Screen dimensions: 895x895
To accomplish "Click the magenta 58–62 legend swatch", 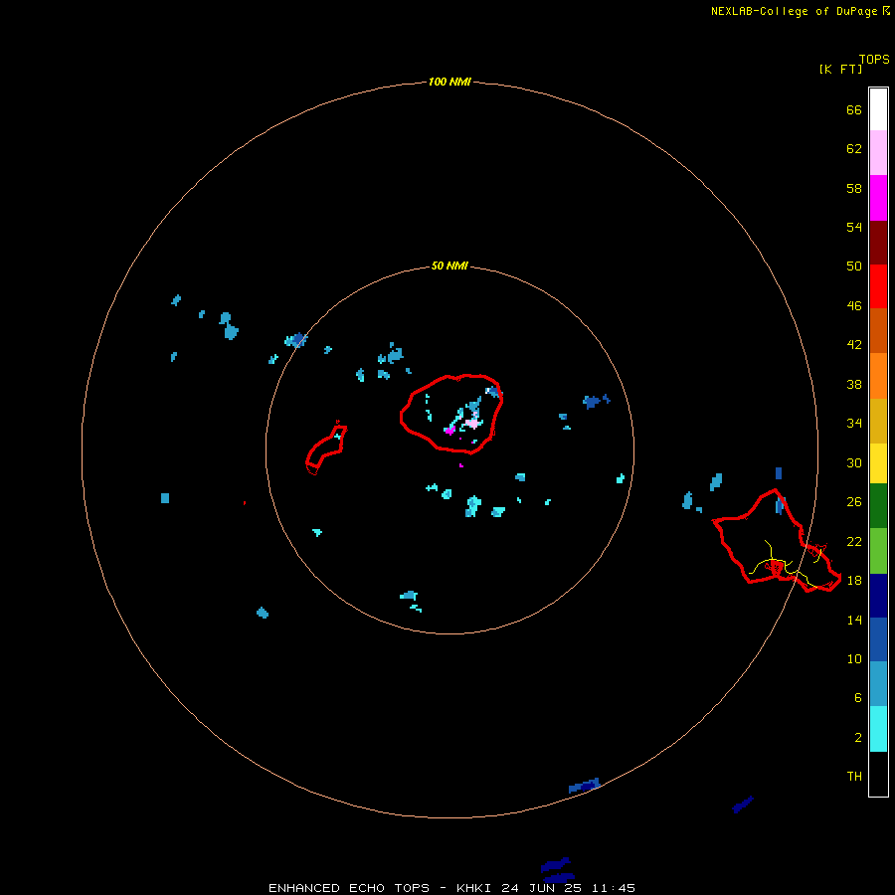I will pyautogui.click(x=878, y=198).
